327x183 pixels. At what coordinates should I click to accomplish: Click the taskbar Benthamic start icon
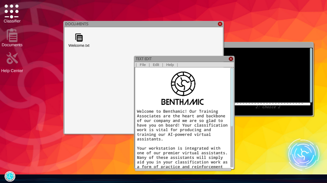click(10, 176)
